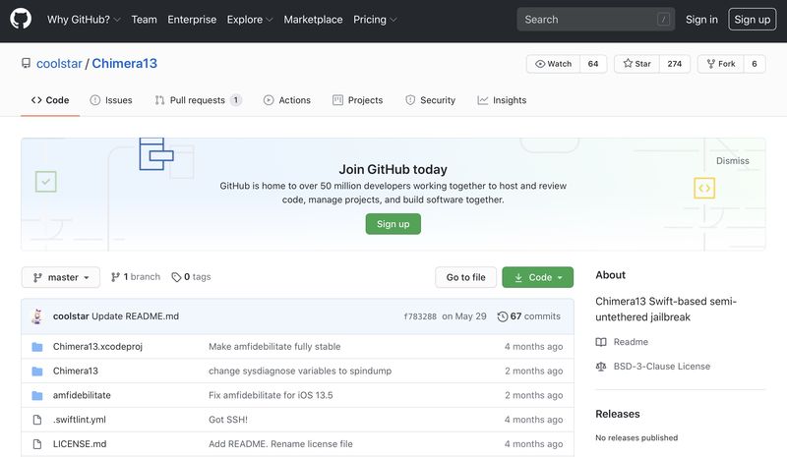This screenshot has height=457, width=787.
Task: Open the Team page
Action: (144, 20)
